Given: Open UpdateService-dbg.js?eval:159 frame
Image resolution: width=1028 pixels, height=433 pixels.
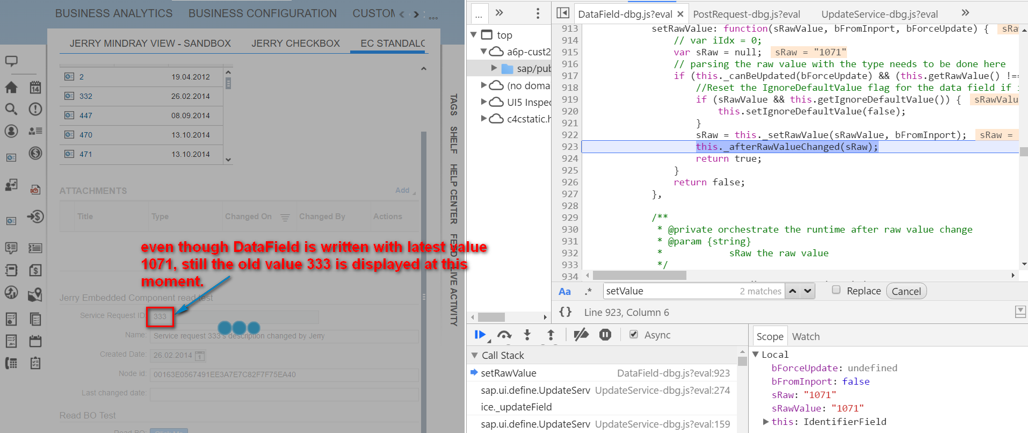Looking at the screenshot, I should tap(600, 424).
